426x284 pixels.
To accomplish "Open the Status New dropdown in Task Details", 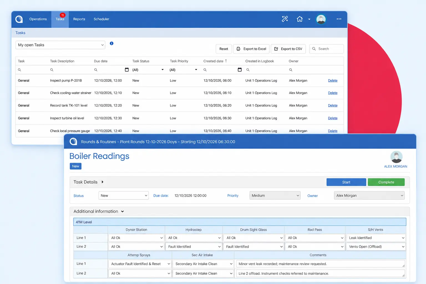I will [123, 196].
